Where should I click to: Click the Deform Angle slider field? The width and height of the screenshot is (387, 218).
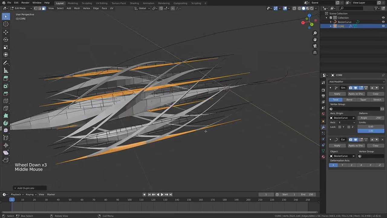(x=371, y=118)
